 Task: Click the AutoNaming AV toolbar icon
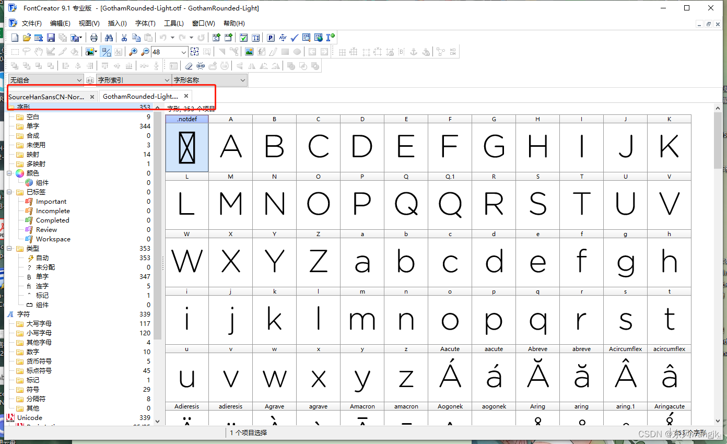pyautogui.click(x=283, y=38)
